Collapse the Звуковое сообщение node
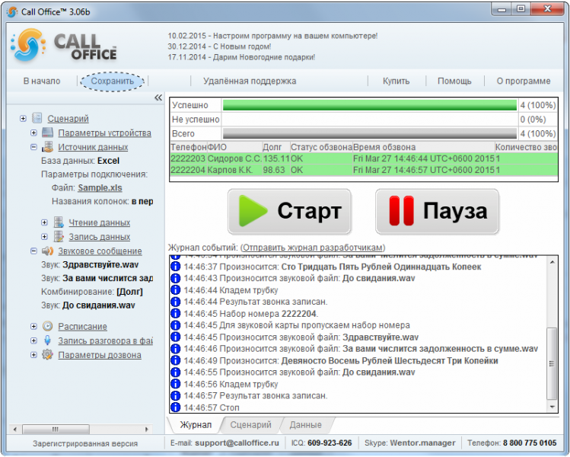Image resolution: width=570 pixels, height=457 pixels. pyautogui.click(x=33, y=251)
